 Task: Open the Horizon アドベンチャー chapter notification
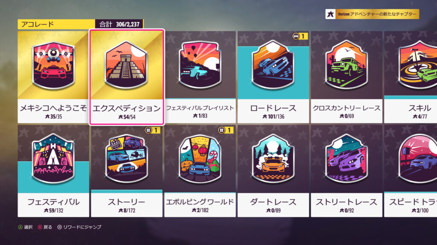coord(372,14)
